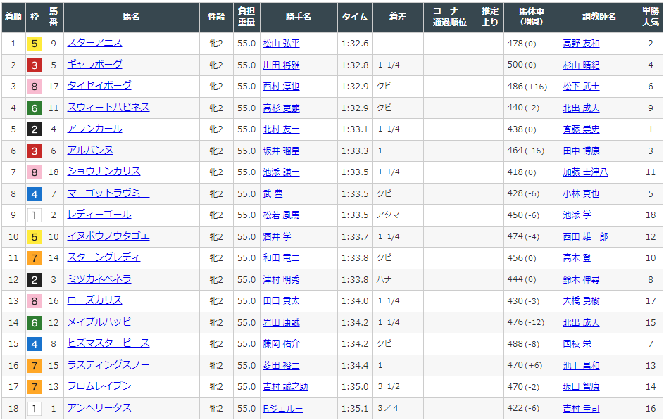Click the blue frame 4 badge beside マーゴットラヴミー
Screen dimensions: 664x420
click(x=34, y=194)
